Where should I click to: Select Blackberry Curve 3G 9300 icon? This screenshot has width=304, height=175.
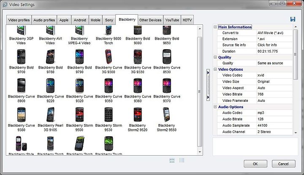coord(109,57)
